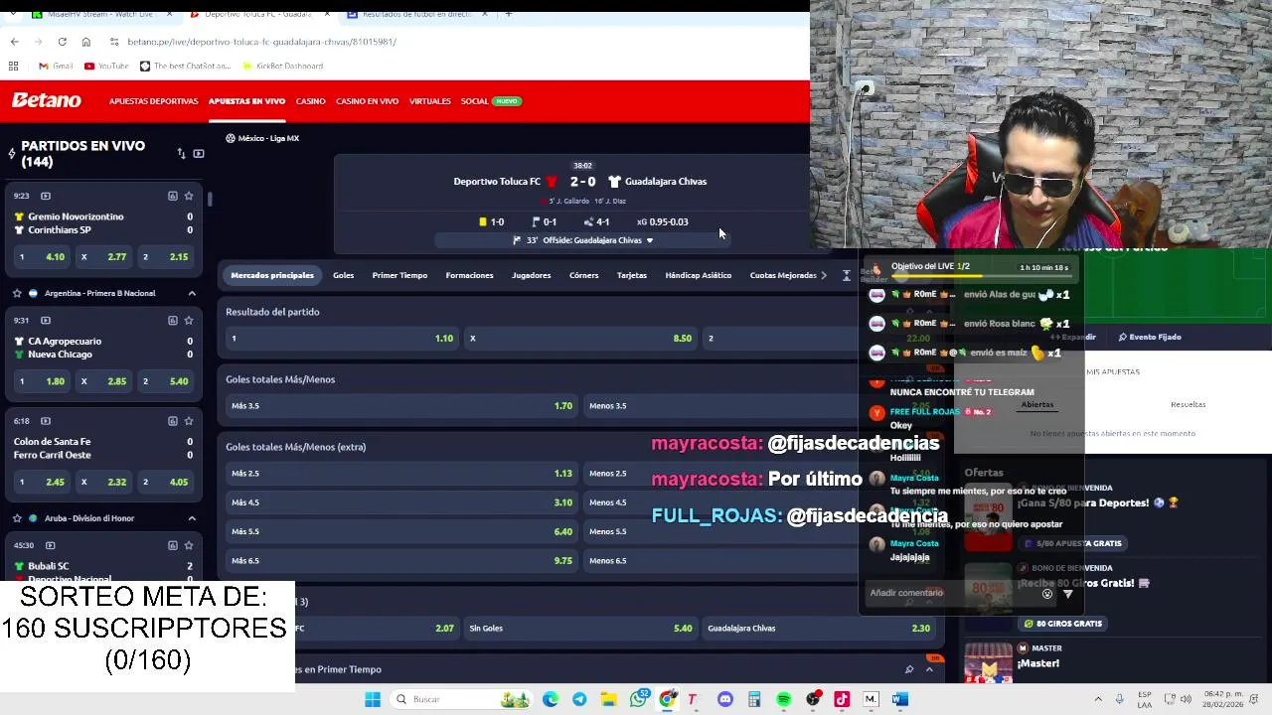
Task: Favorite the Colon de Santa Fe match
Action: pyautogui.click(x=189, y=421)
